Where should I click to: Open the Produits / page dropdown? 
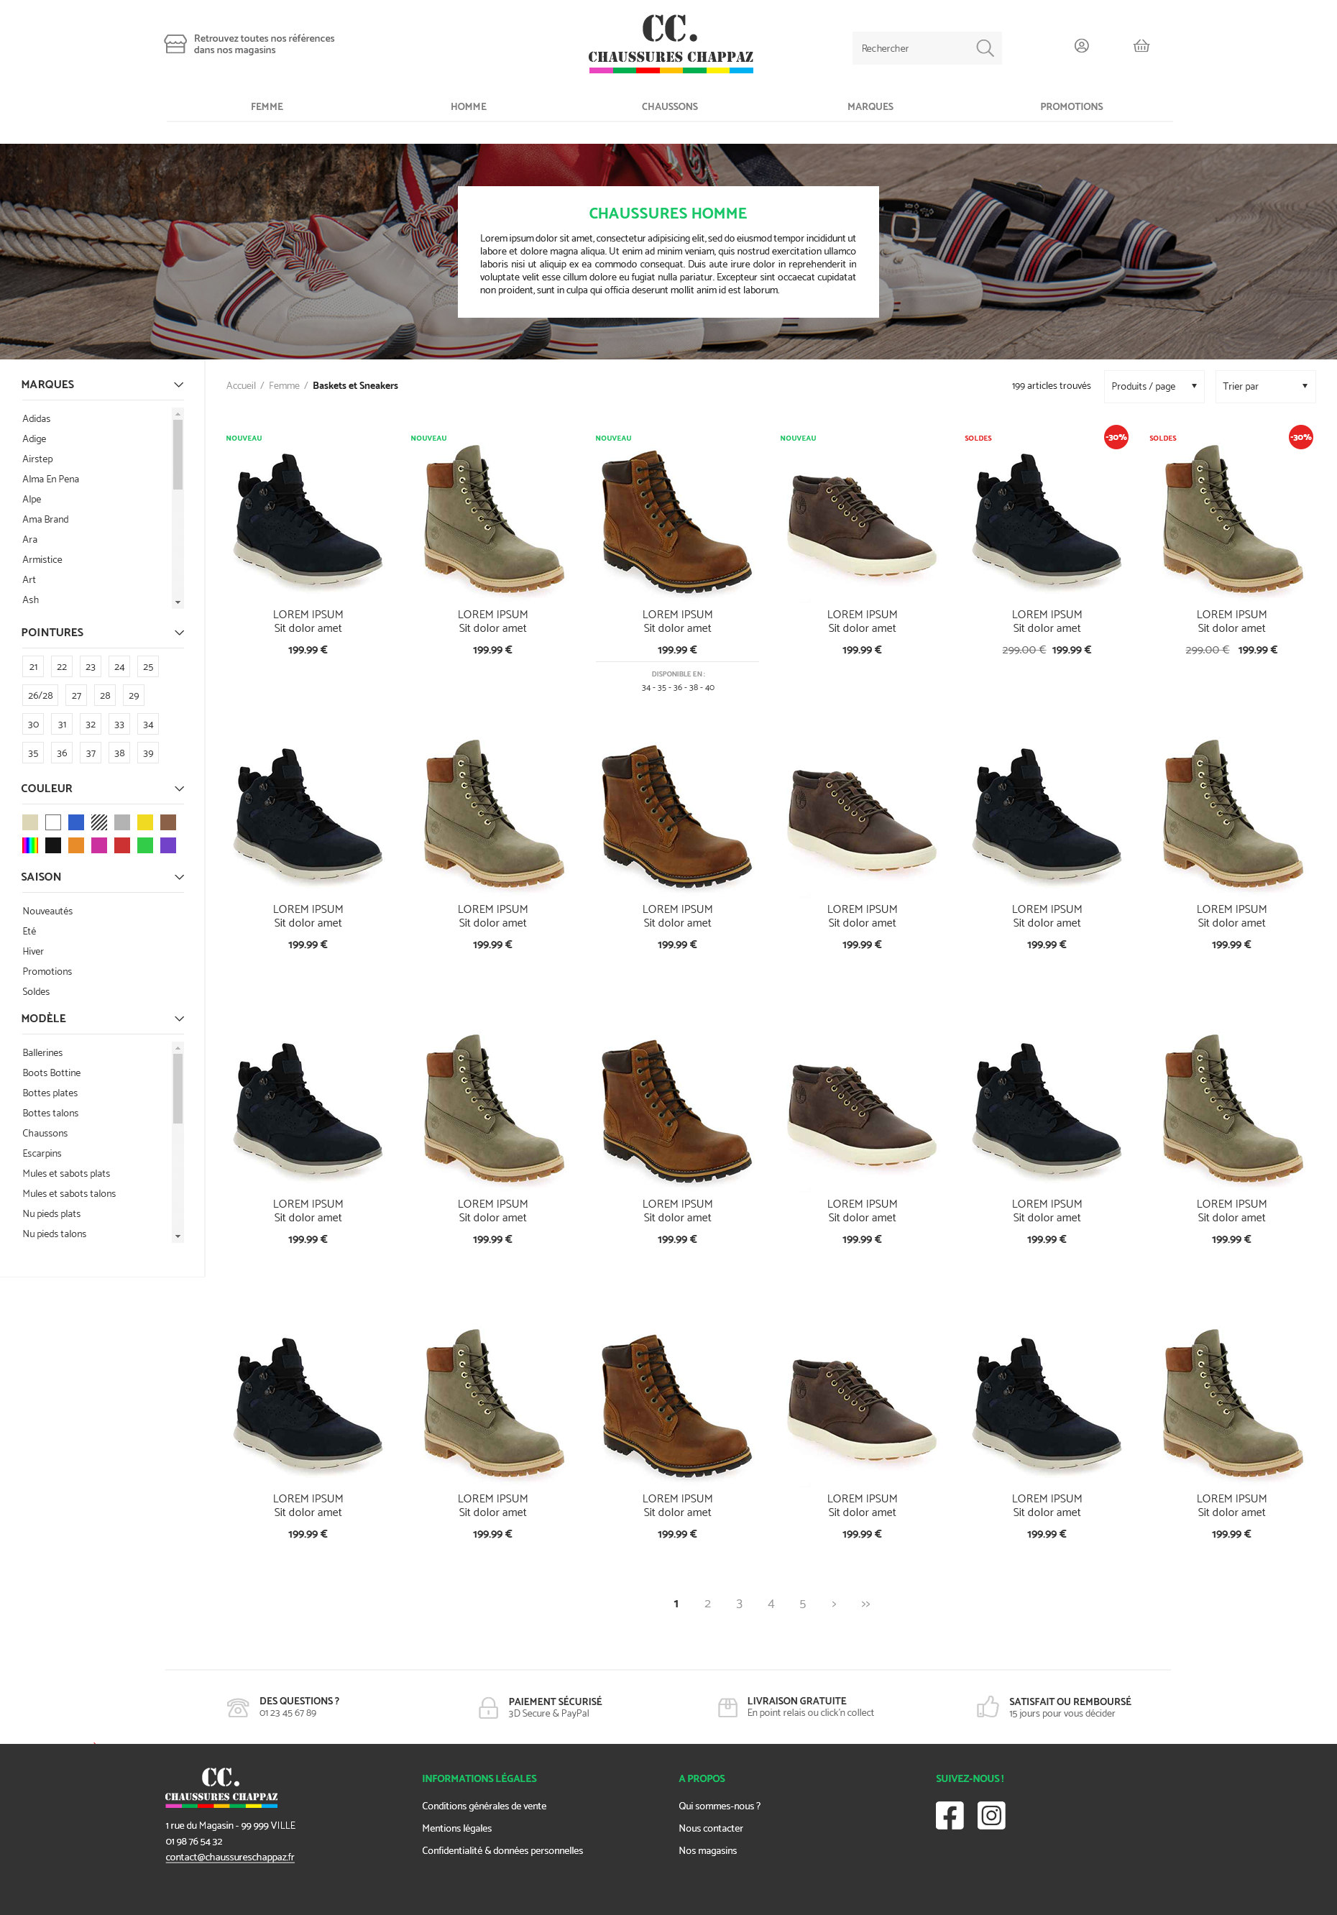1154,386
